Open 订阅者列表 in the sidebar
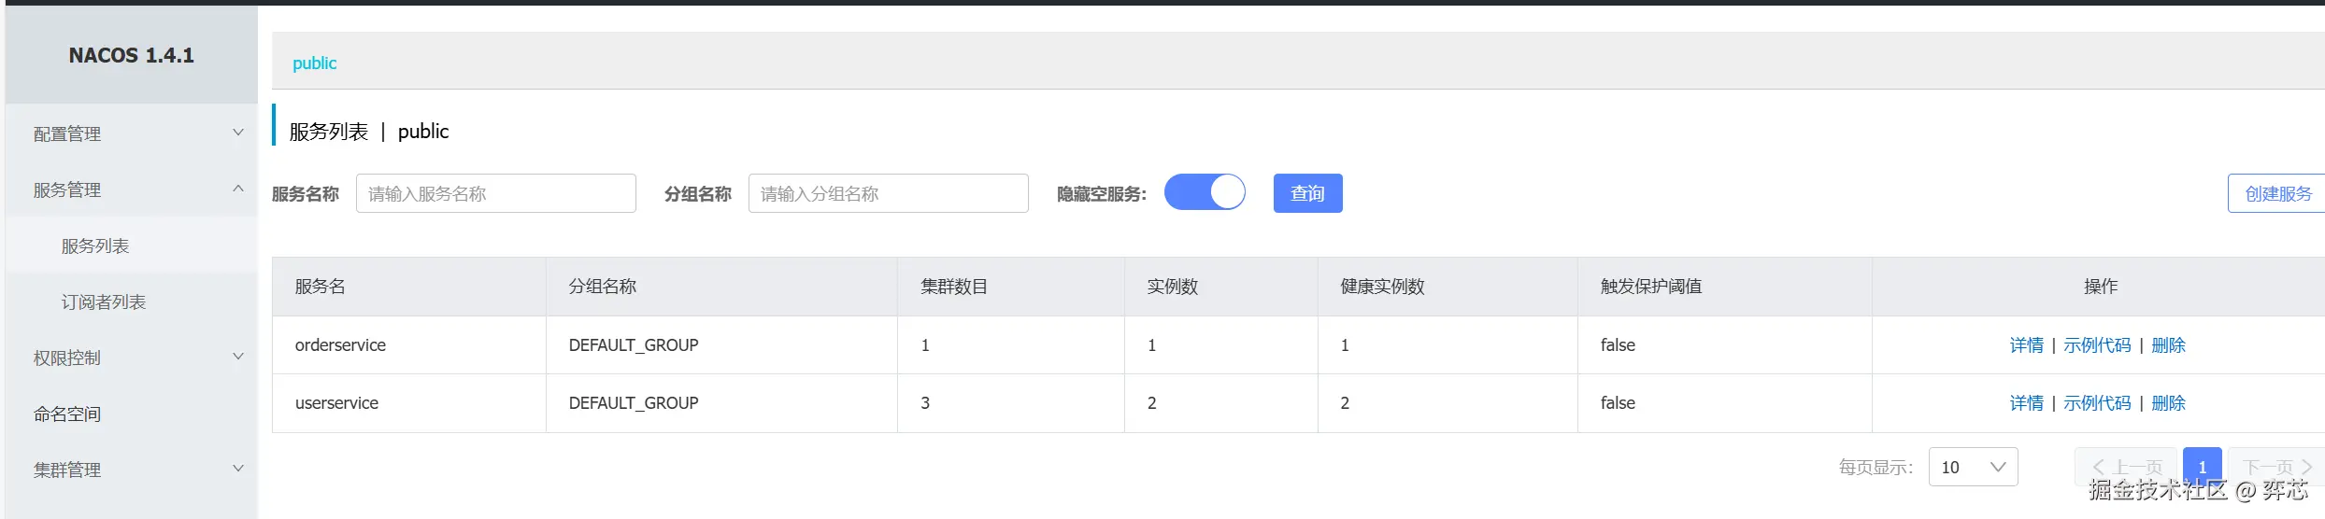This screenshot has width=2325, height=519. pyautogui.click(x=104, y=302)
